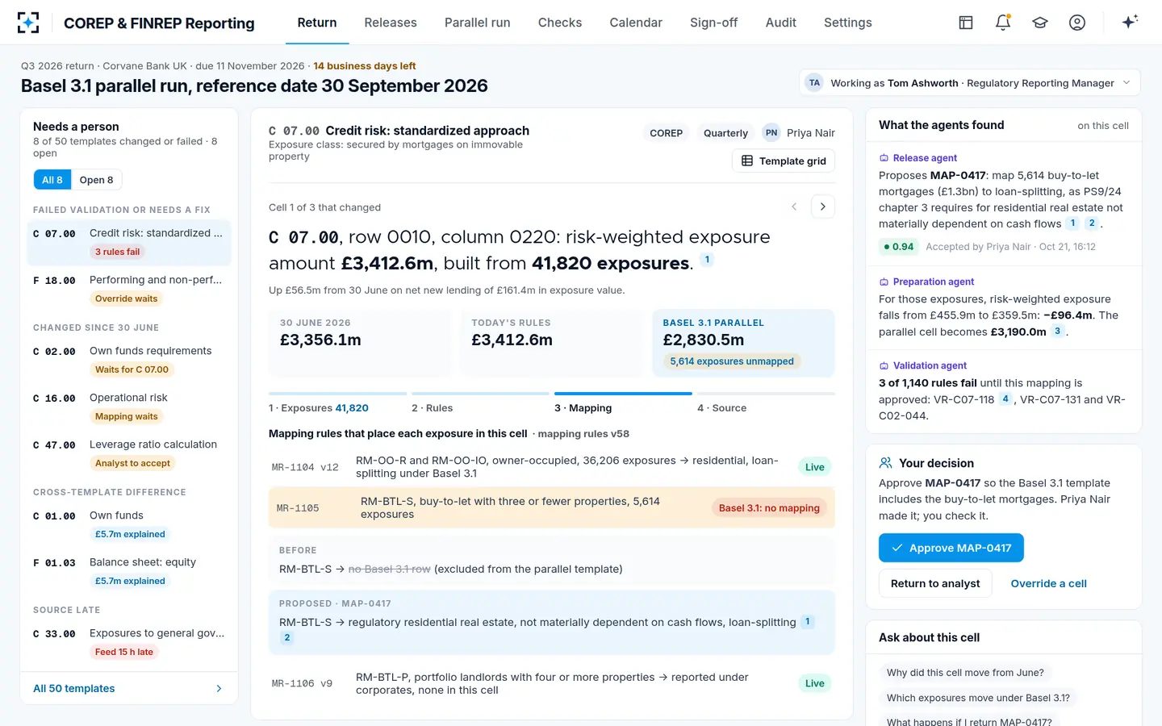Select C 02.00 Own funds requirements row
This screenshot has height=726, width=1162.
pos(129,360)
